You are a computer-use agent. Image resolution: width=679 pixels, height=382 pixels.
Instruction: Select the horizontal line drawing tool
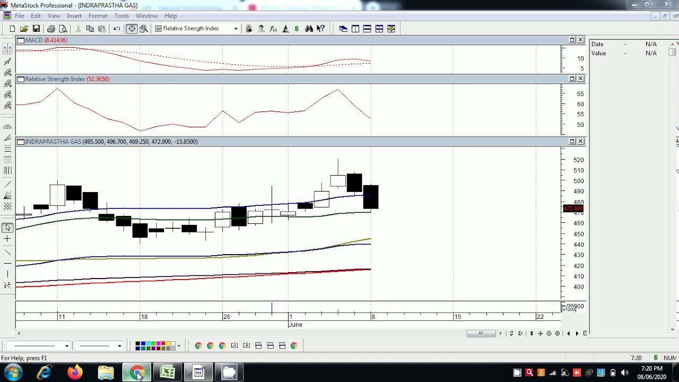(7, 263)
